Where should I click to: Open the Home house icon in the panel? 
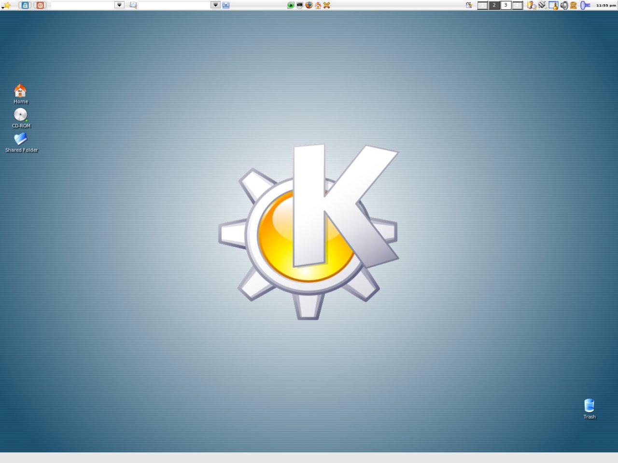[318, 5]
